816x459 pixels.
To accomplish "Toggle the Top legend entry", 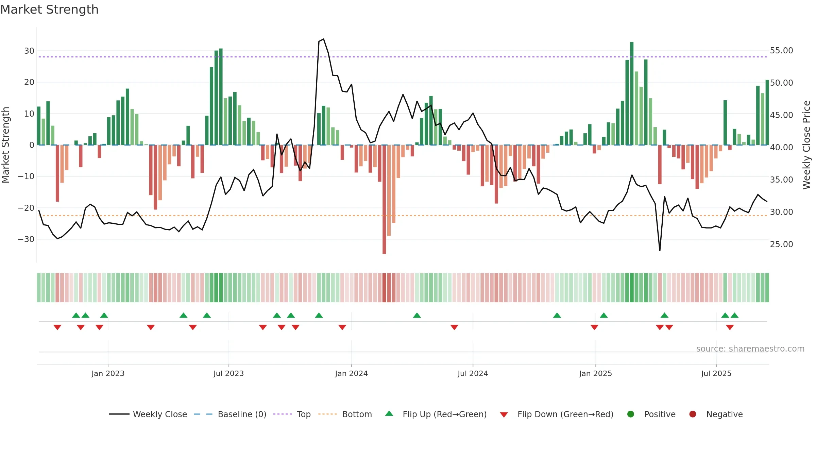I will coord(292,414).
